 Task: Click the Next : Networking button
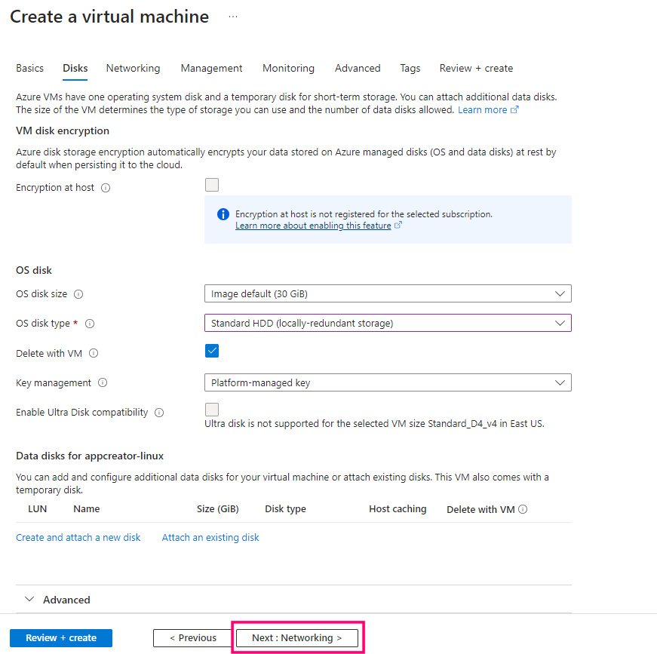click(x=296, y=637)
